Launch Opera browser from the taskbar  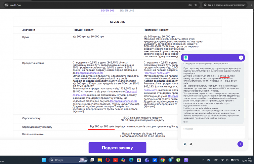[107, 160]
